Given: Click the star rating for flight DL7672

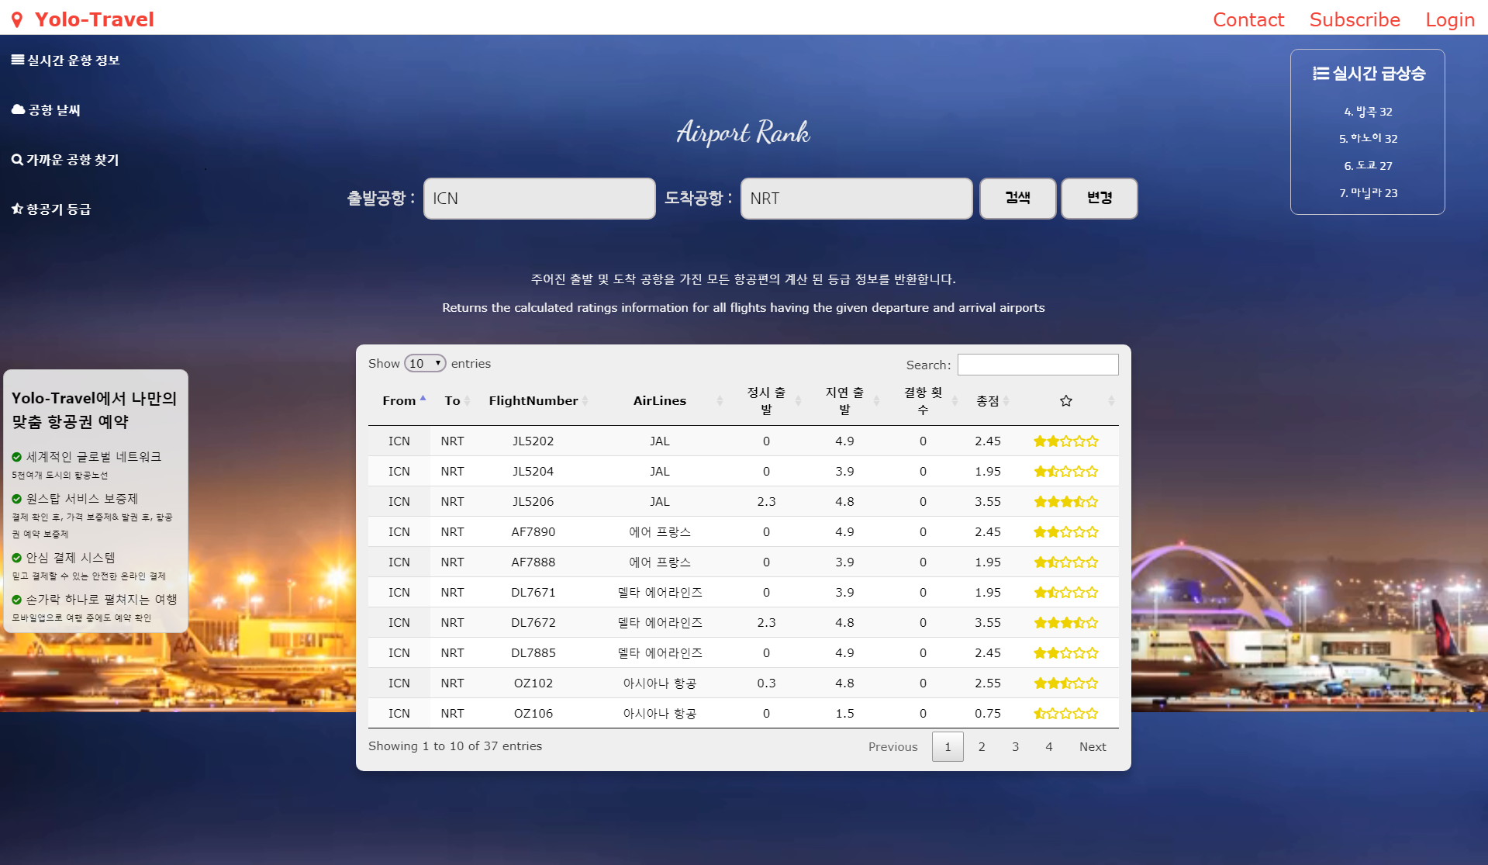Looking at the screenshot, I should (x=1066, y=623).
